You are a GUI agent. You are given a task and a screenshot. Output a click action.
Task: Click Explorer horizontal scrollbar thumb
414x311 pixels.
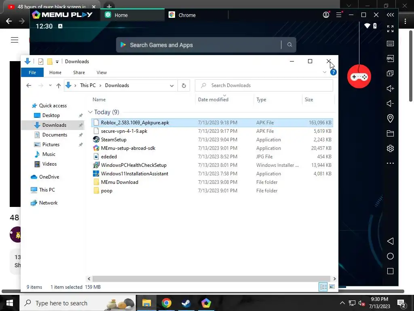211,279
